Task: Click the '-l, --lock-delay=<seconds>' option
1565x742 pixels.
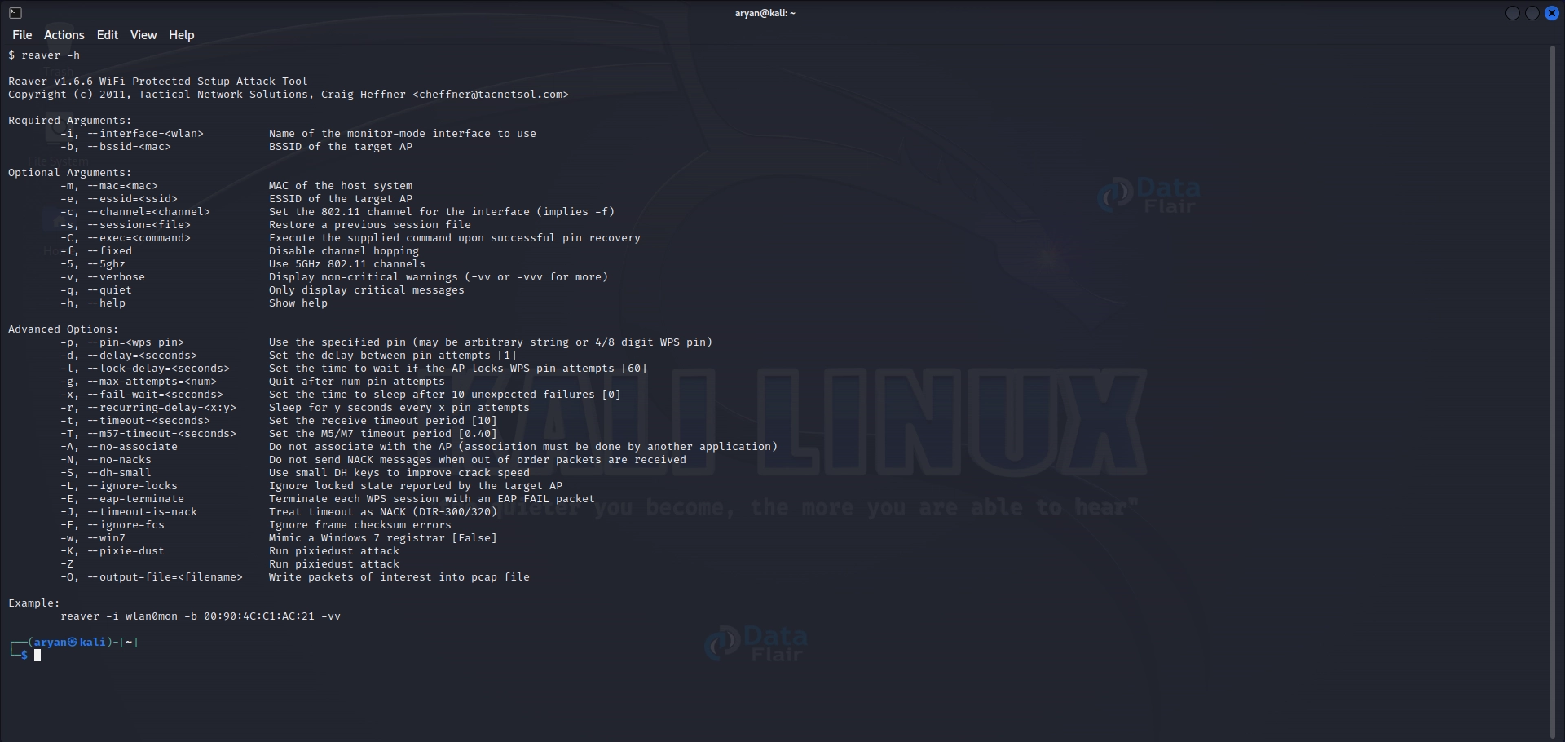Action: coord(145,369)
